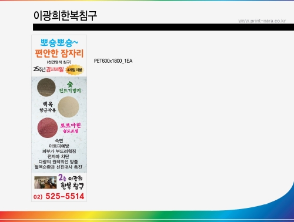The height and width of the screenshot is (222, 294).
Task: Click the rainbow gradient strip at bottom
Action: point(147,216)
